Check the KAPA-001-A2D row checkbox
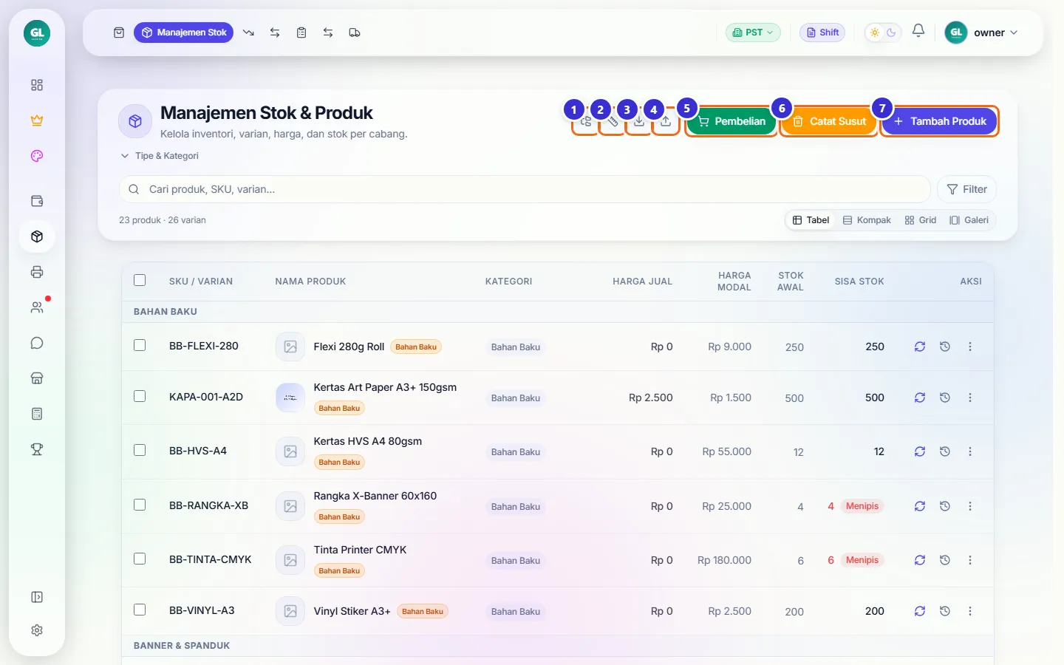 (x=140, y=396)
